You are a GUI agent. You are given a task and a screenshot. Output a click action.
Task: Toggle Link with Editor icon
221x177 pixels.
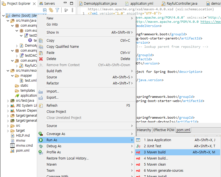(51, 10)
